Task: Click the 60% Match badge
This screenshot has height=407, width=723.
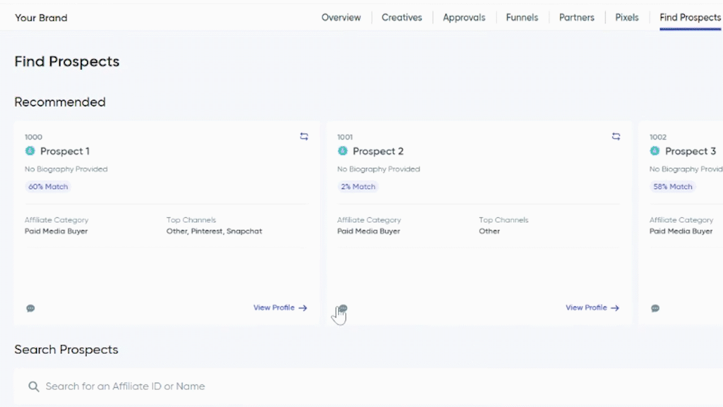Action: coord(48,187)
